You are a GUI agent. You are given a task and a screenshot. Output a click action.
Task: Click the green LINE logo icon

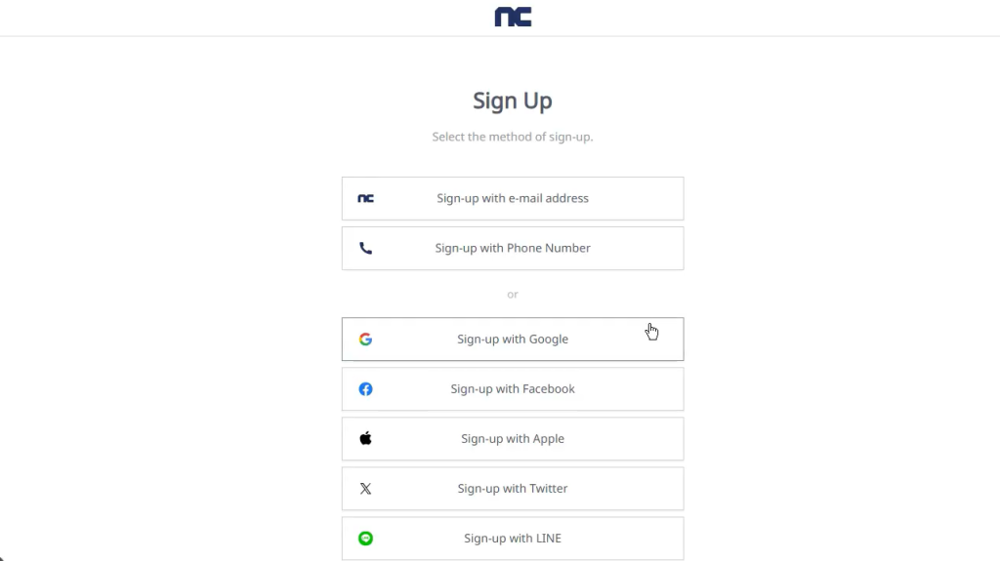pyautogui.click(x=365, y=539)
